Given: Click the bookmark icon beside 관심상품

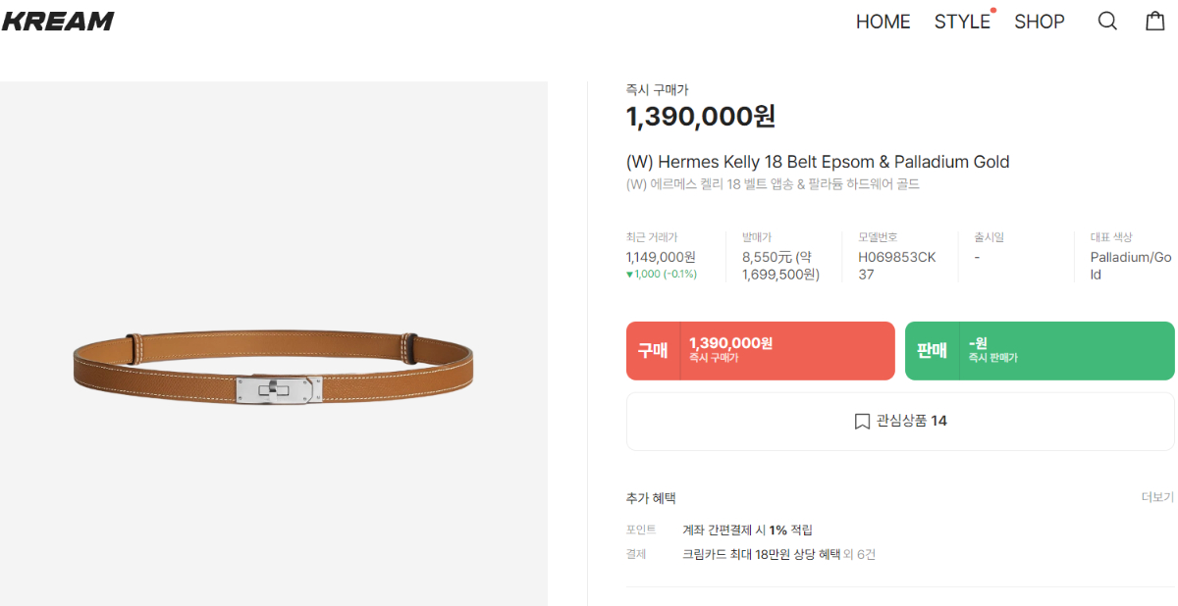Looking at the screenshot, I should pos(862,422).
